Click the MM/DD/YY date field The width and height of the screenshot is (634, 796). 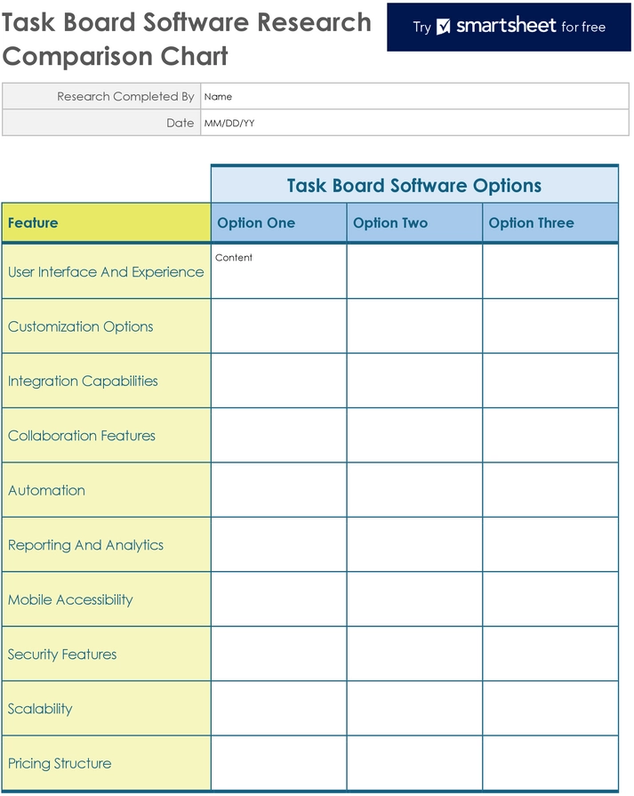coord(414,123)
